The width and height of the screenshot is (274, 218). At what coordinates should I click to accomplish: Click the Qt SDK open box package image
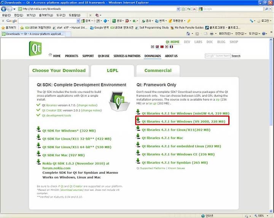tap(119, 101)
